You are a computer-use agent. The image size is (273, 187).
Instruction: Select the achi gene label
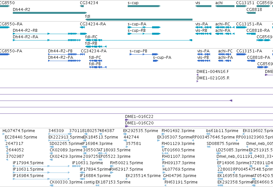click(x=219, y=3)
